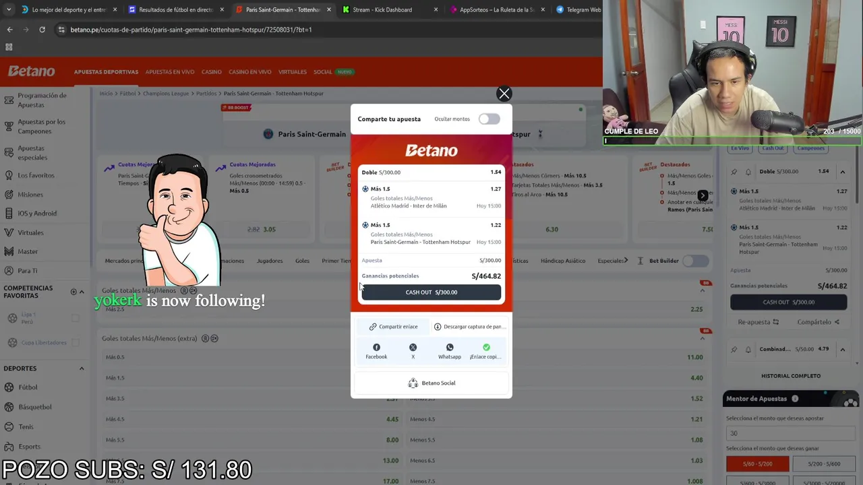Open the Apuestas Deportivas menu
This screenshot has width=863, height=485.
tap(106, 72)
